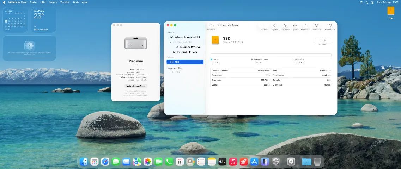Open the Informações toolbar icon
The height and width of the screenshot is (169, 401).
tap(330, 25)
